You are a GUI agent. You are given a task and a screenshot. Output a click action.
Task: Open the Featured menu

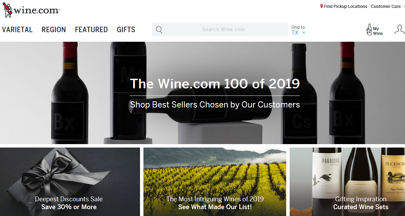point(91,30)
